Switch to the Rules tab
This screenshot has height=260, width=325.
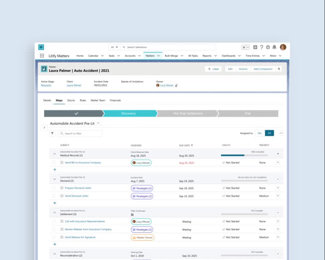pos(83,100)
